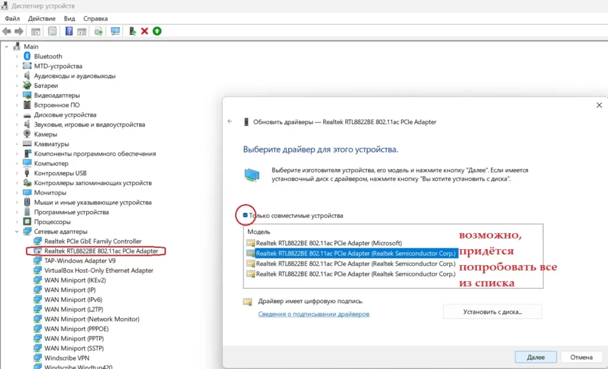The width and height of the screenshot is (608, 369).
Task: Click the Мыши и иные указывающие устройства icon
Action: (x=27, y=202)
